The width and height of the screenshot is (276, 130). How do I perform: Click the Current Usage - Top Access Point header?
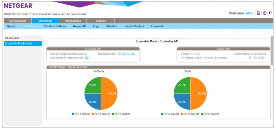pos(158,67)
